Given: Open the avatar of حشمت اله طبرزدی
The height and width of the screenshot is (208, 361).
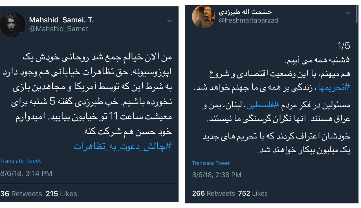Looking at the screenshot, I should 203,17.
